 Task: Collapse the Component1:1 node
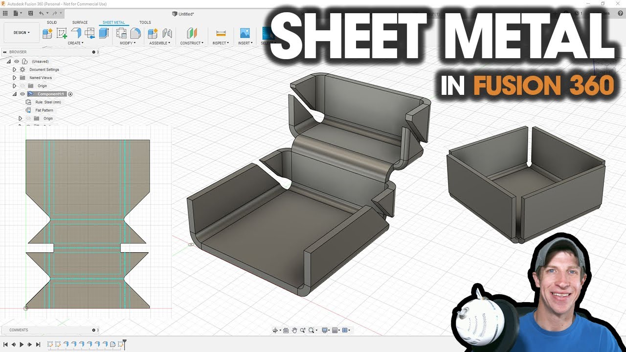14,94
